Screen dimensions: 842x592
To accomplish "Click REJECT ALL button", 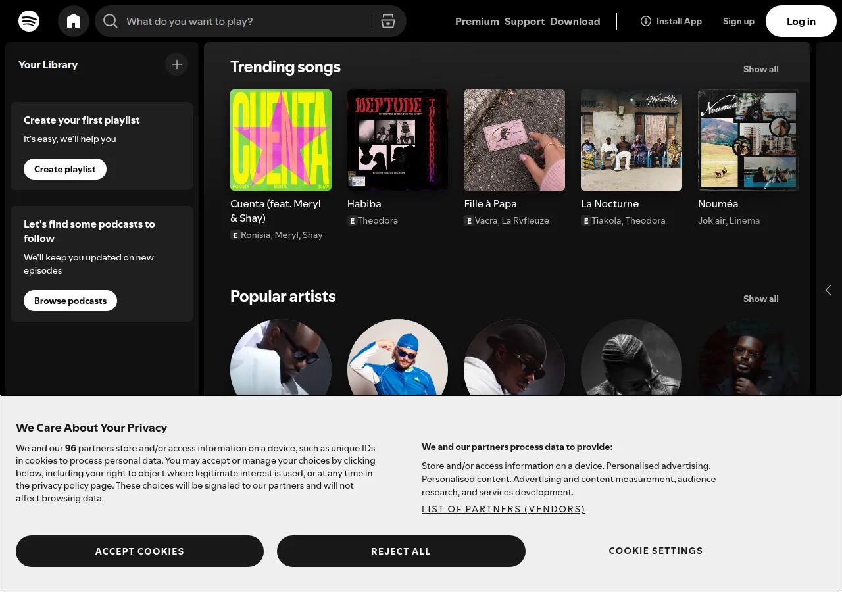I will point(401,551).
